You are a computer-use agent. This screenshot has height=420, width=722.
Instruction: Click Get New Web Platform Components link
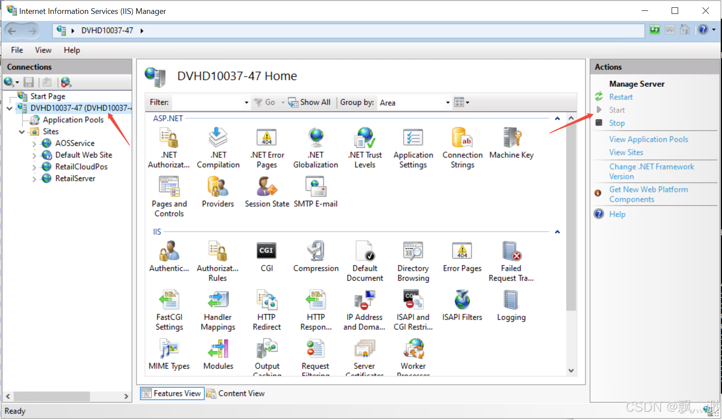[x=649, y=195]
